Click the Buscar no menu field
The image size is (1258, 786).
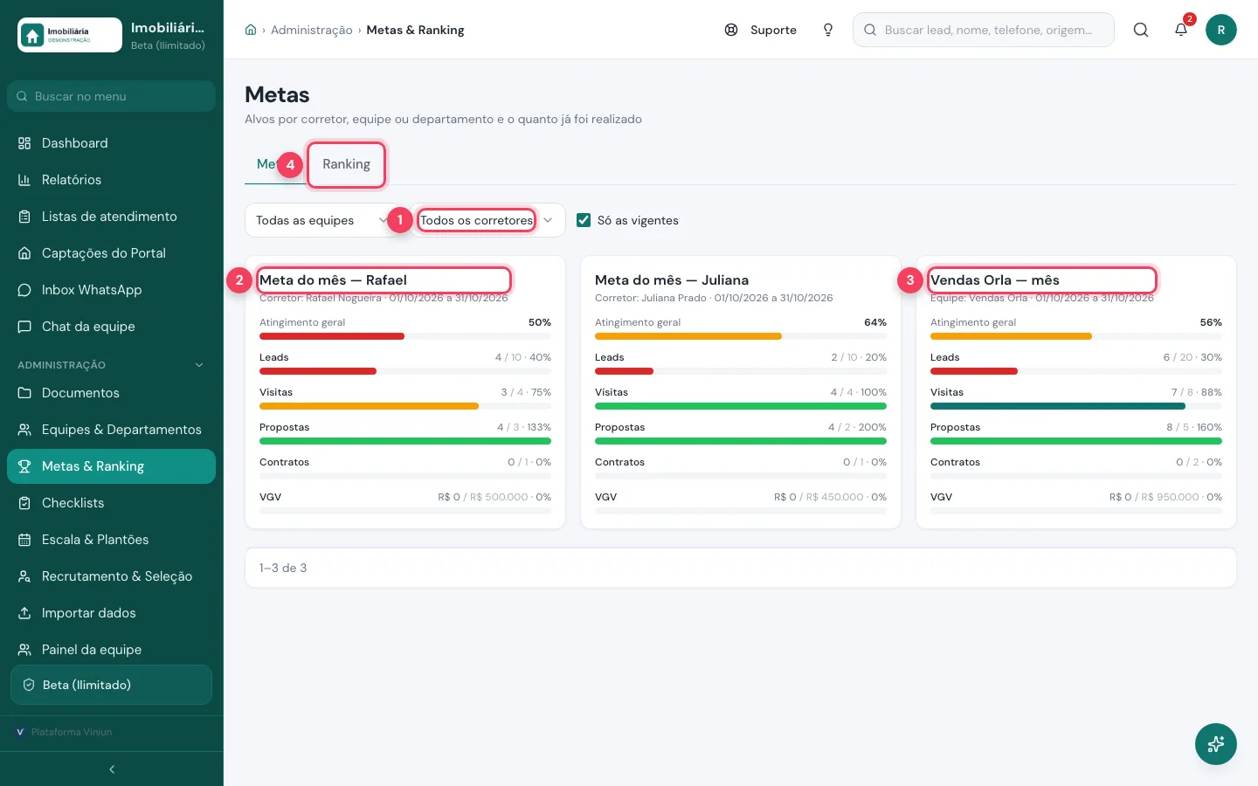[x=112, y=96]
